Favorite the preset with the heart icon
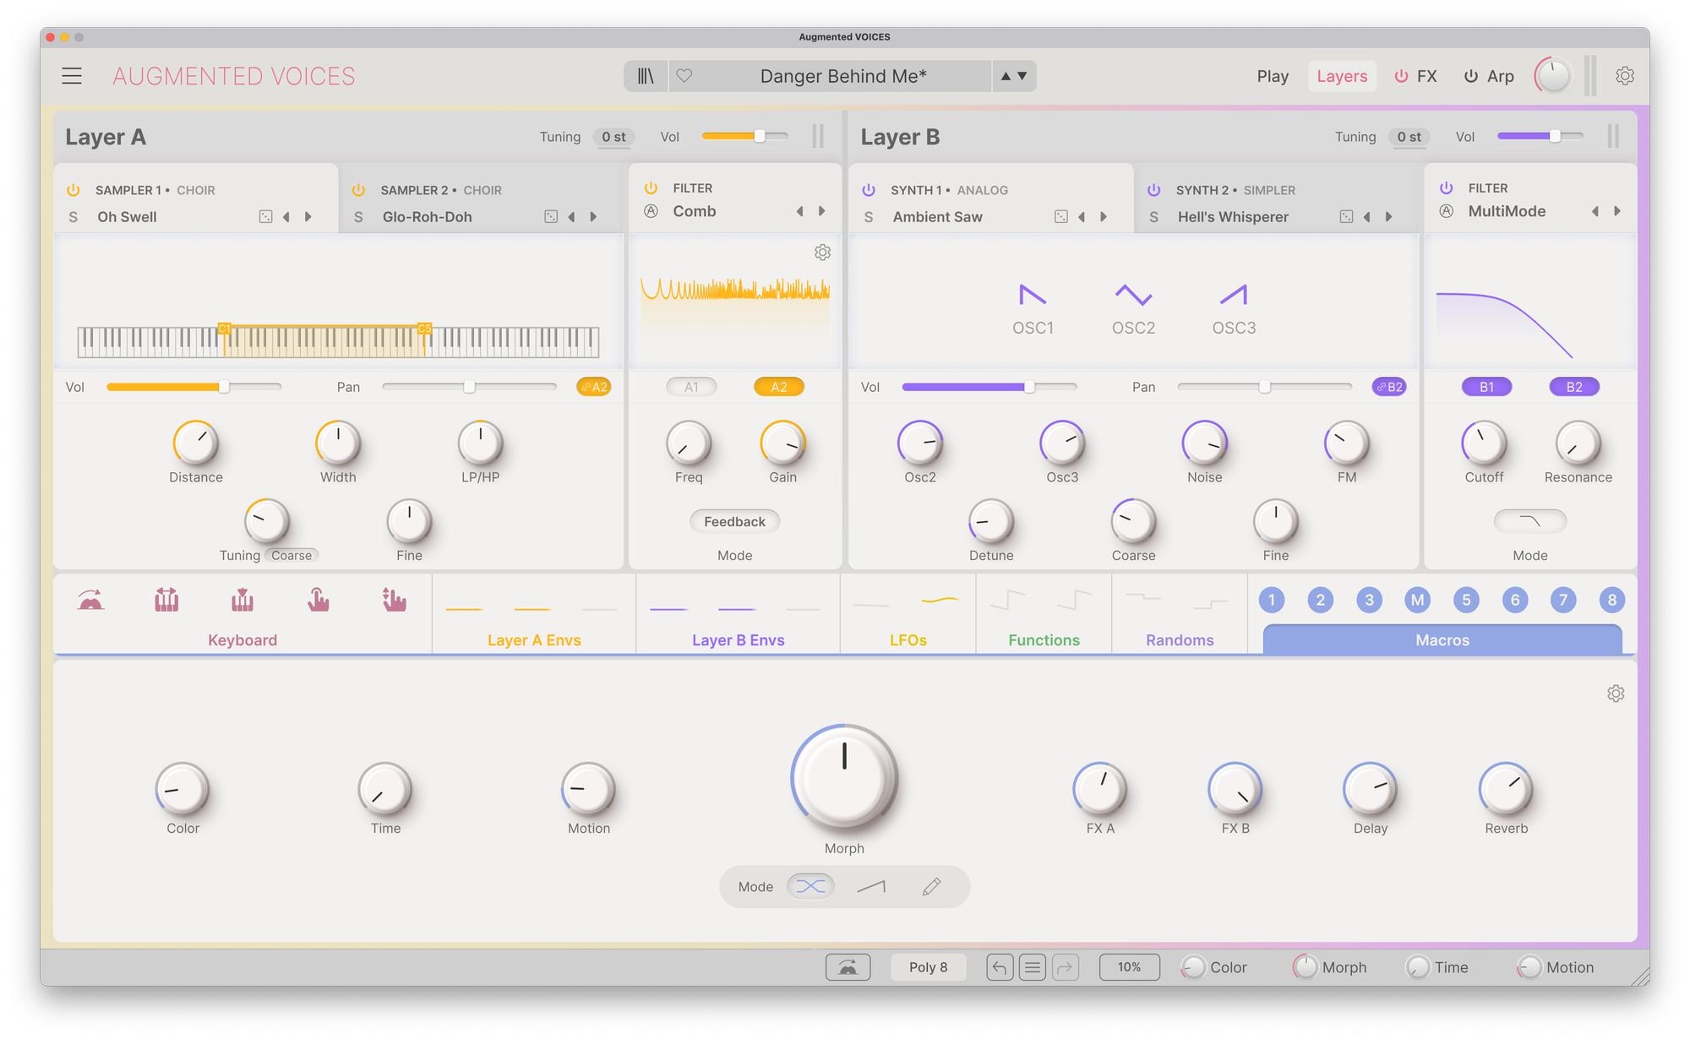The image size is (1690, 1039). (684, 76)
